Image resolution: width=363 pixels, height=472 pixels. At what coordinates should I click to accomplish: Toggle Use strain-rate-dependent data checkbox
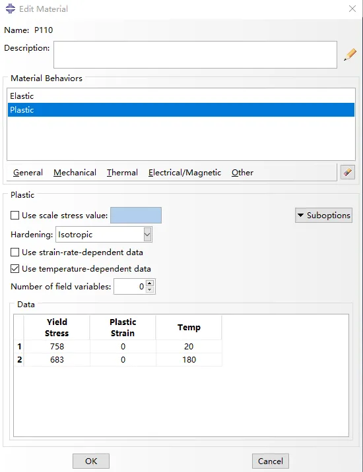[15, 252]
